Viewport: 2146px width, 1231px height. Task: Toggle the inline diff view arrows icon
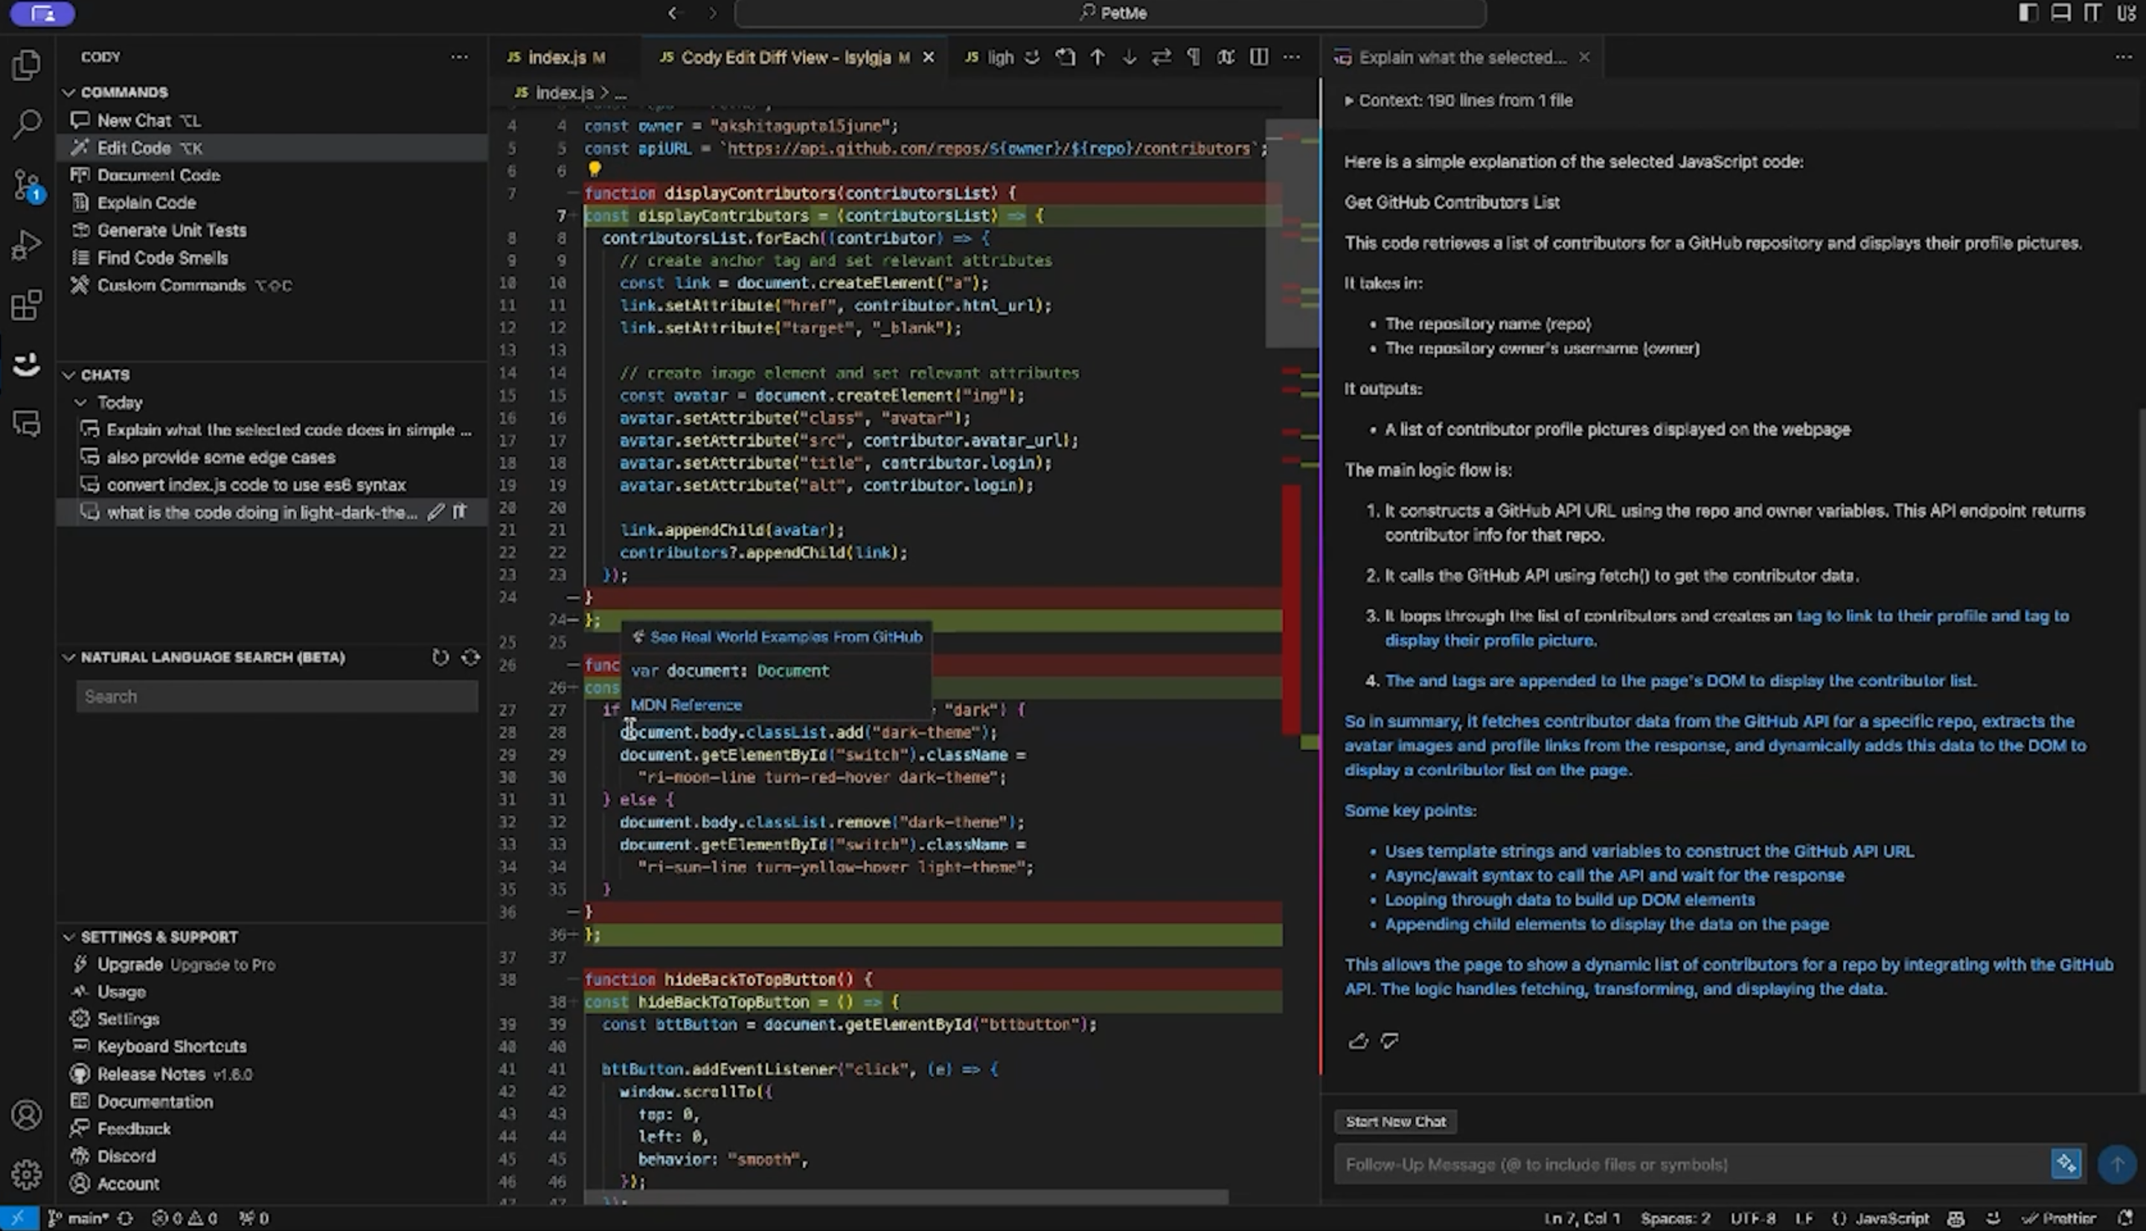click(1162, 57)
